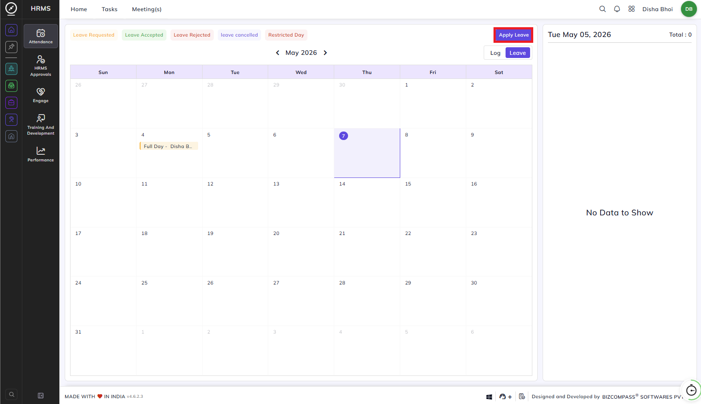Viewport: 701px width, 404px height.
Task: Open the Full Day - Disha B.. leave entry
Action: [169, 146]
